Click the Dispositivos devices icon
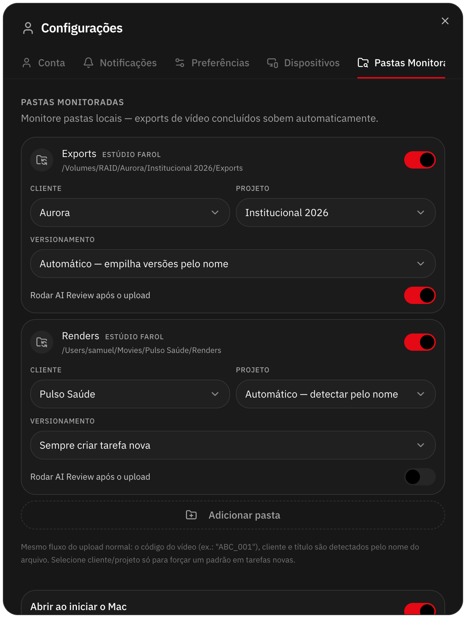This screenshot has height=618, width=466. point(273,63)
